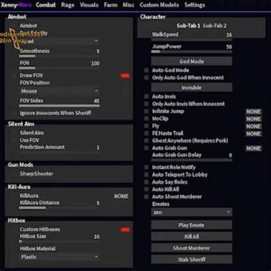Viewport: 271px width, 271px height.
Task: Click the Shoot Murderer button
Action: tap(192, 248)
